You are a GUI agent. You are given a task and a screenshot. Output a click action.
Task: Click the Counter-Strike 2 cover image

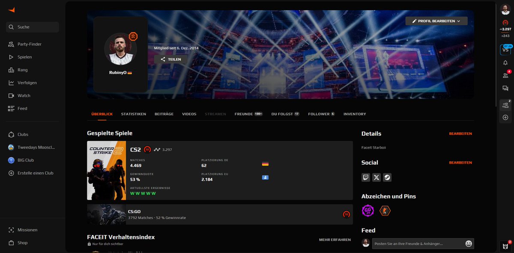tap(106, 170)
